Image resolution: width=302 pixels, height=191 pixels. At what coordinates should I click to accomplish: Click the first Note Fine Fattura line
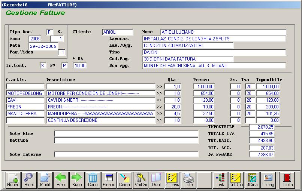126,134
